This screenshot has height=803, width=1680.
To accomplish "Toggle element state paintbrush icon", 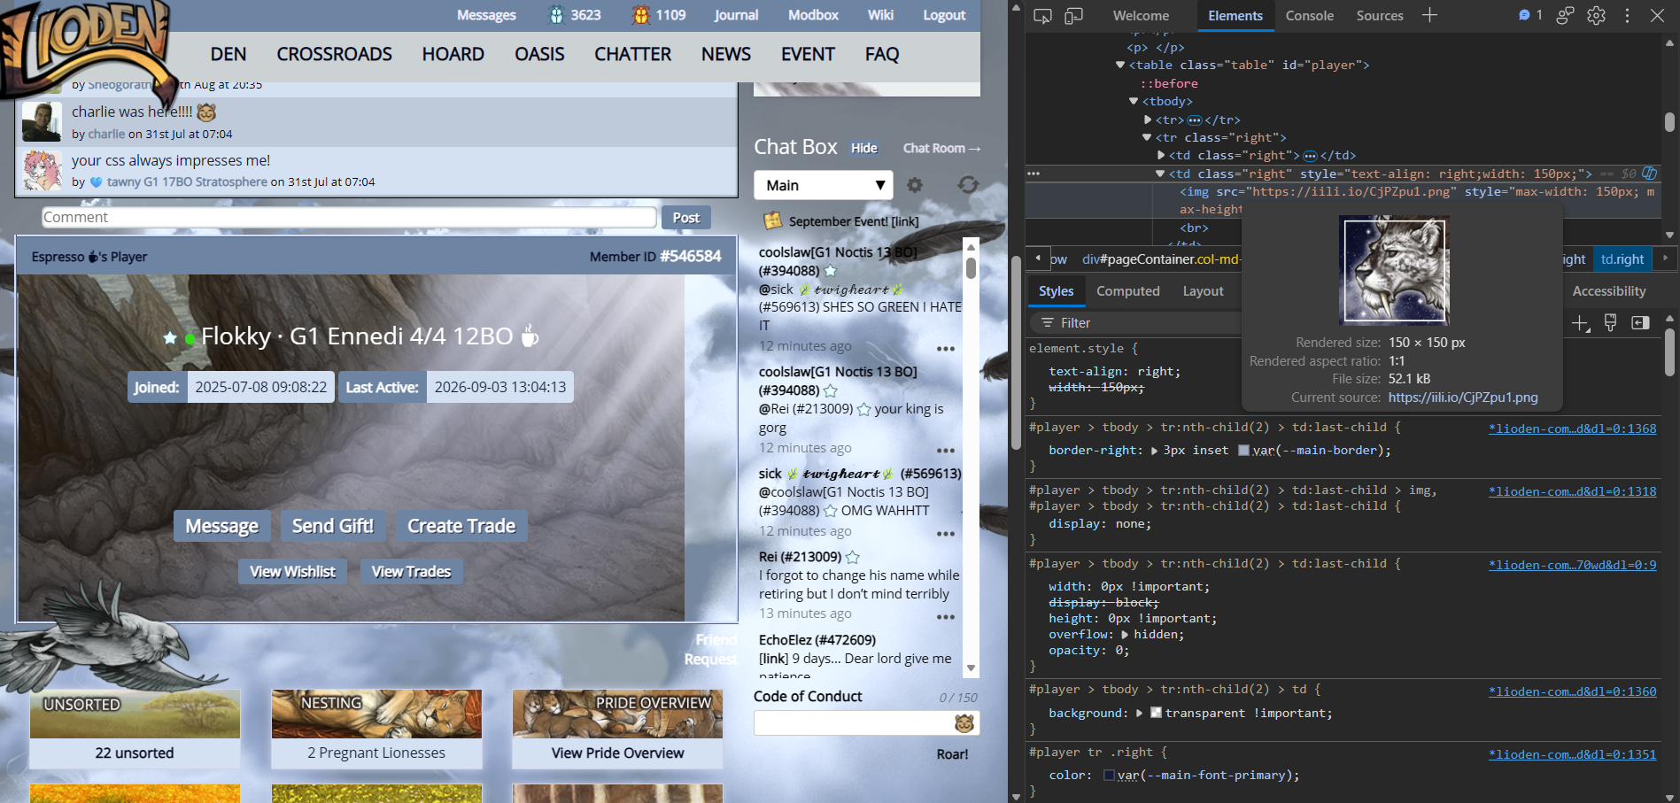I will click(x=1611, y=323).
